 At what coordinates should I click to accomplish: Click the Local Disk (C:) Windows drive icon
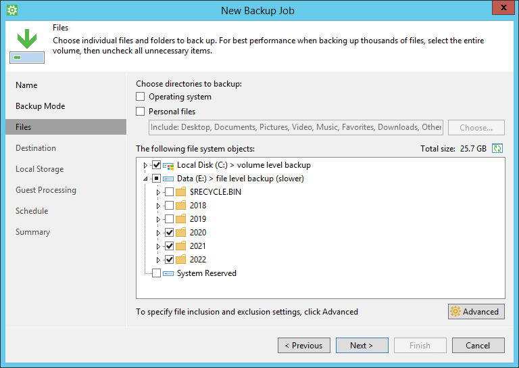168,165
